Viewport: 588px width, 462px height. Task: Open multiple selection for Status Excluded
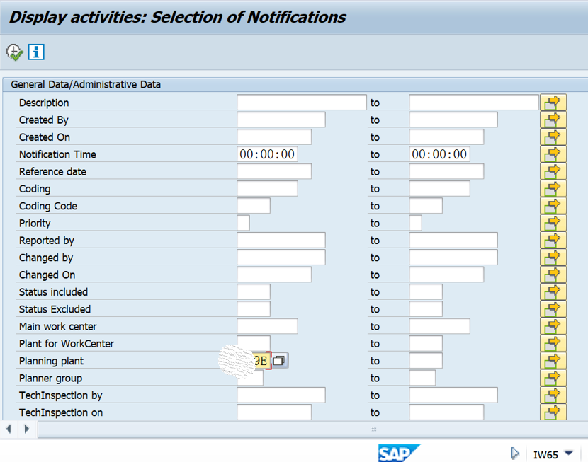pos(553,309)
